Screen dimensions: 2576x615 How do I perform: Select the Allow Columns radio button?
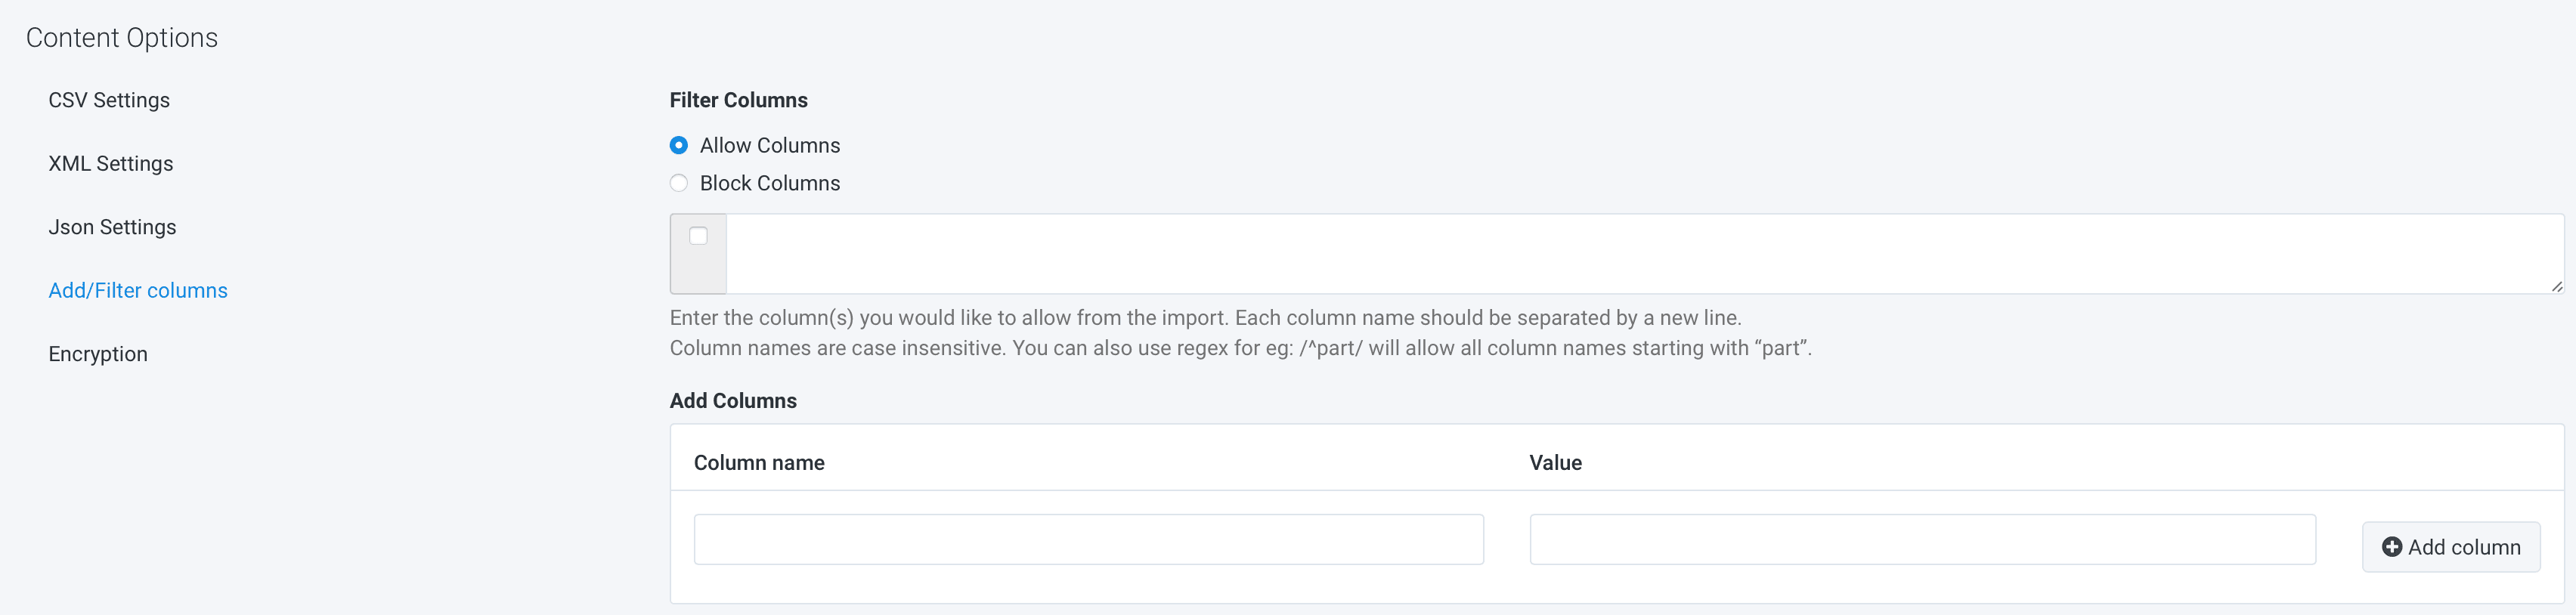pos(679,146)
